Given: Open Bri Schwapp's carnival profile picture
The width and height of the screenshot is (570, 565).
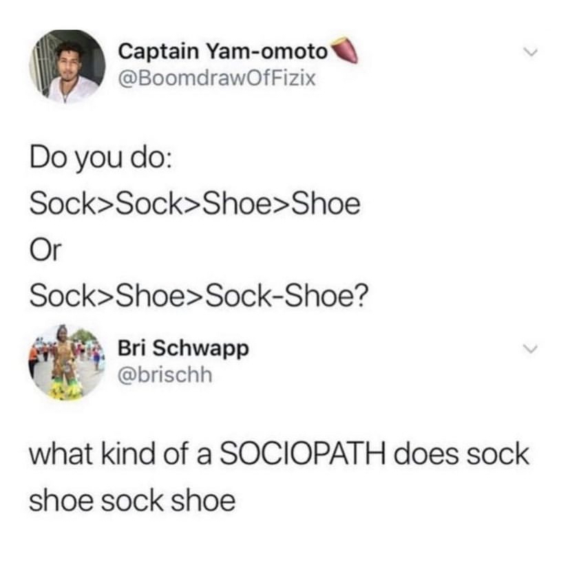Looking at the screenshot, I should [x=67, y=362].
